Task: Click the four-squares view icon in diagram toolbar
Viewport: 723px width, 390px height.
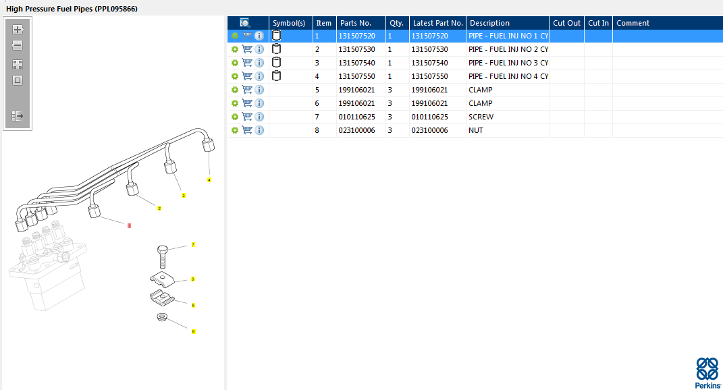Action: tap(18, 65)
